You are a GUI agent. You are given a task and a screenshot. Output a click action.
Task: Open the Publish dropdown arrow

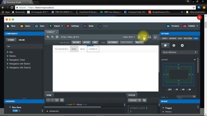(x=197, y=26)
